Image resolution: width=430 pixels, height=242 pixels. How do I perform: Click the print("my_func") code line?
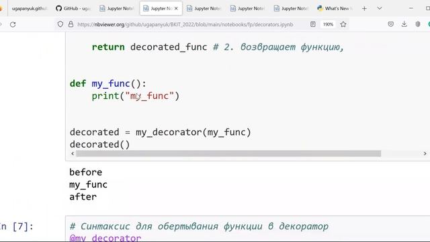point(136,96)
